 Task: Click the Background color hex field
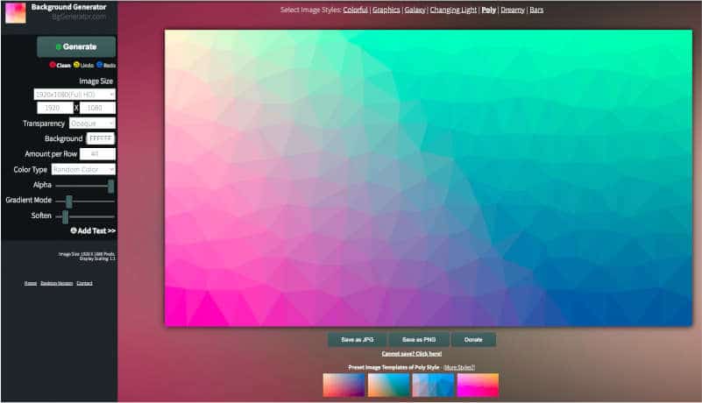tap(100, 138)
